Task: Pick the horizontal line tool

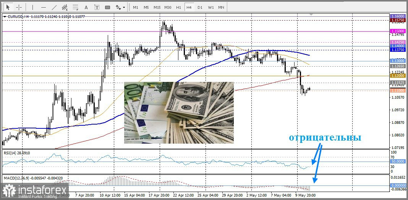Action: tap(44, 7)
